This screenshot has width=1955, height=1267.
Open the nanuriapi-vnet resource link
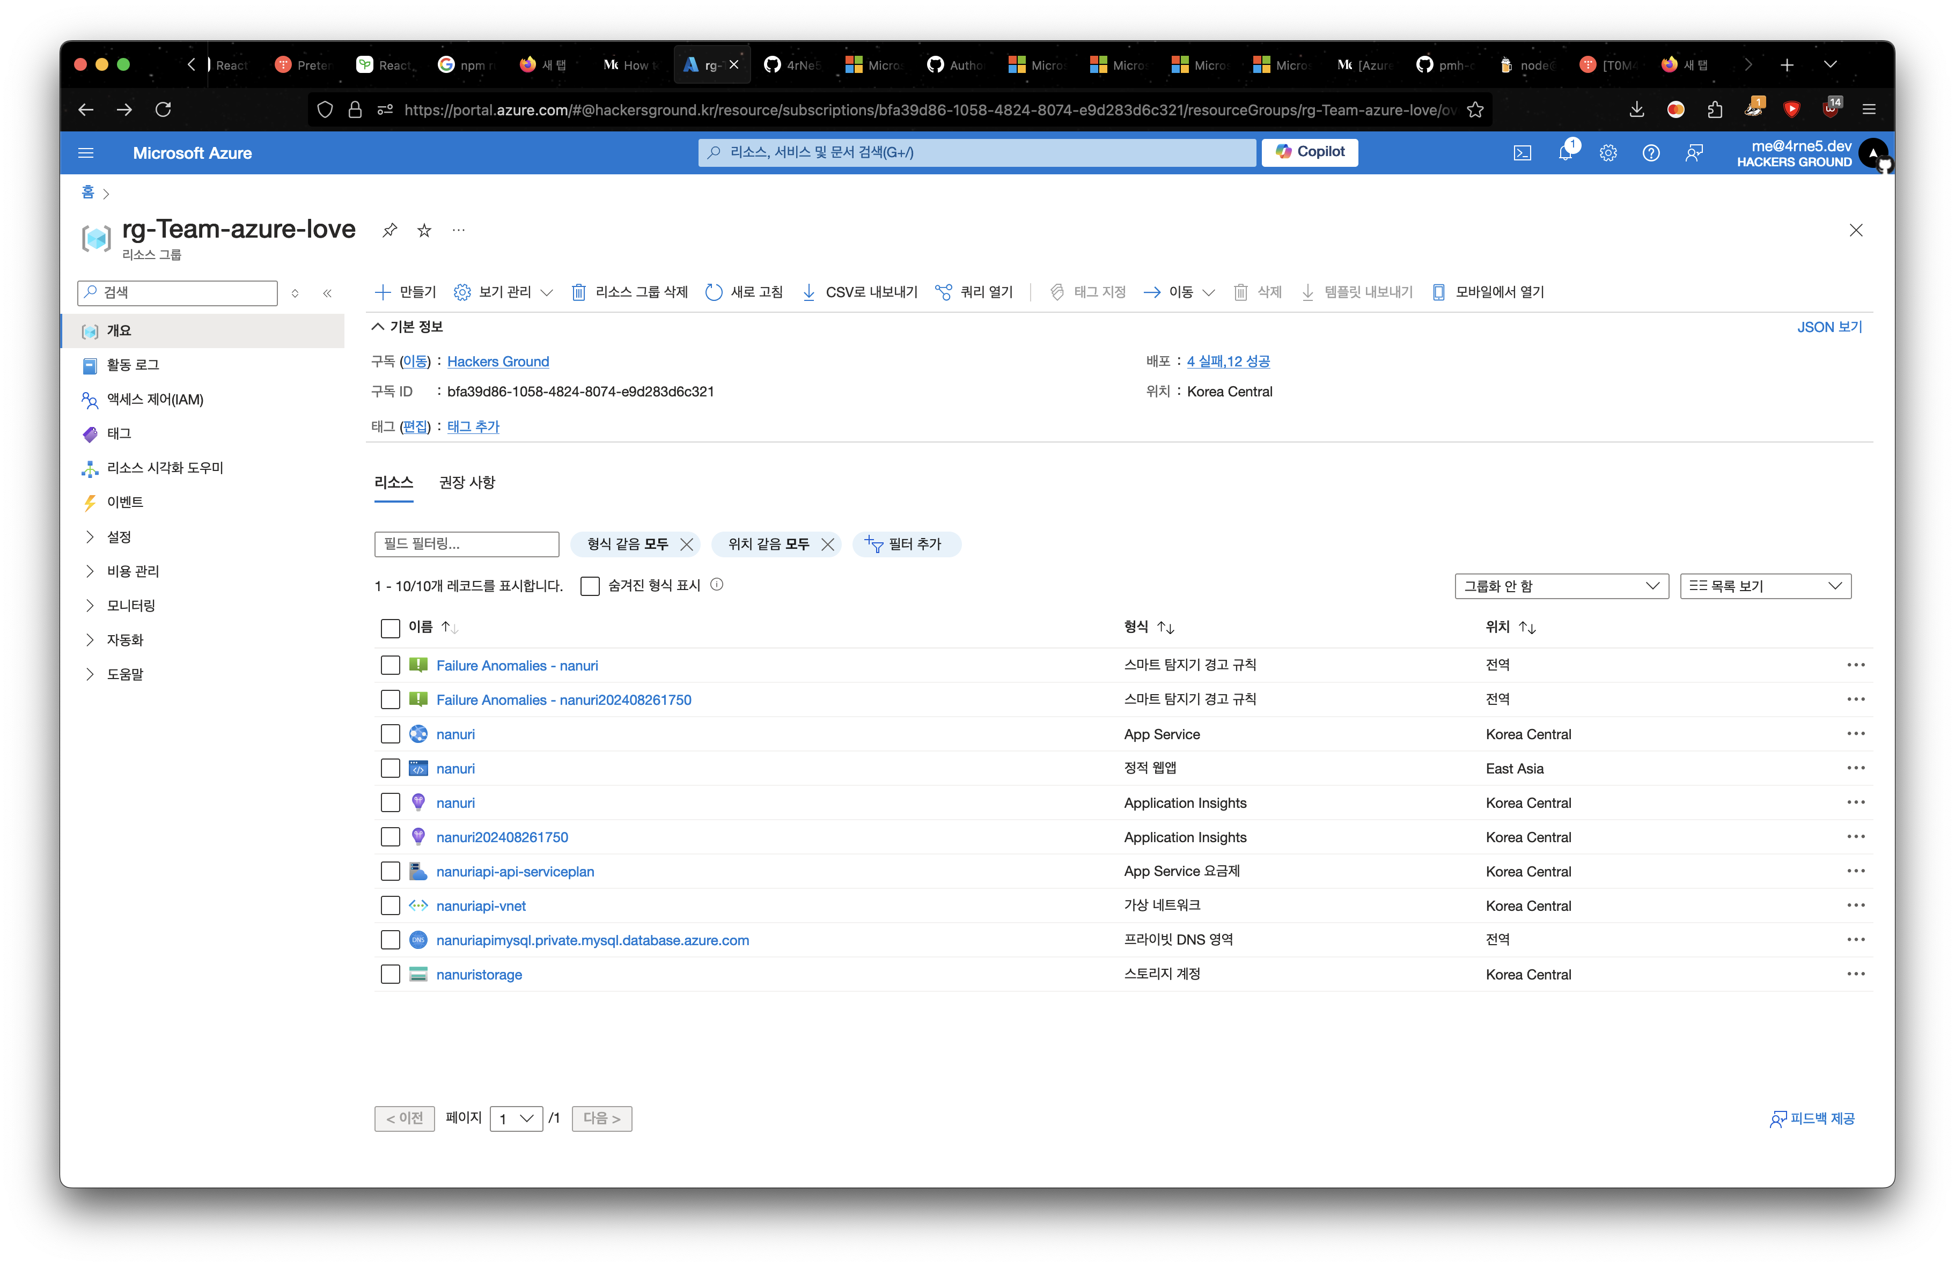coord(481,905)
